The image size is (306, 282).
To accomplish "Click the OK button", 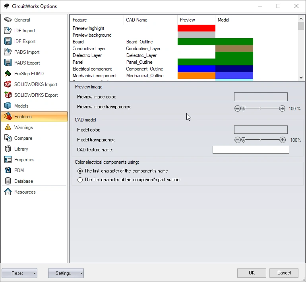I will (x=252, y=273).
